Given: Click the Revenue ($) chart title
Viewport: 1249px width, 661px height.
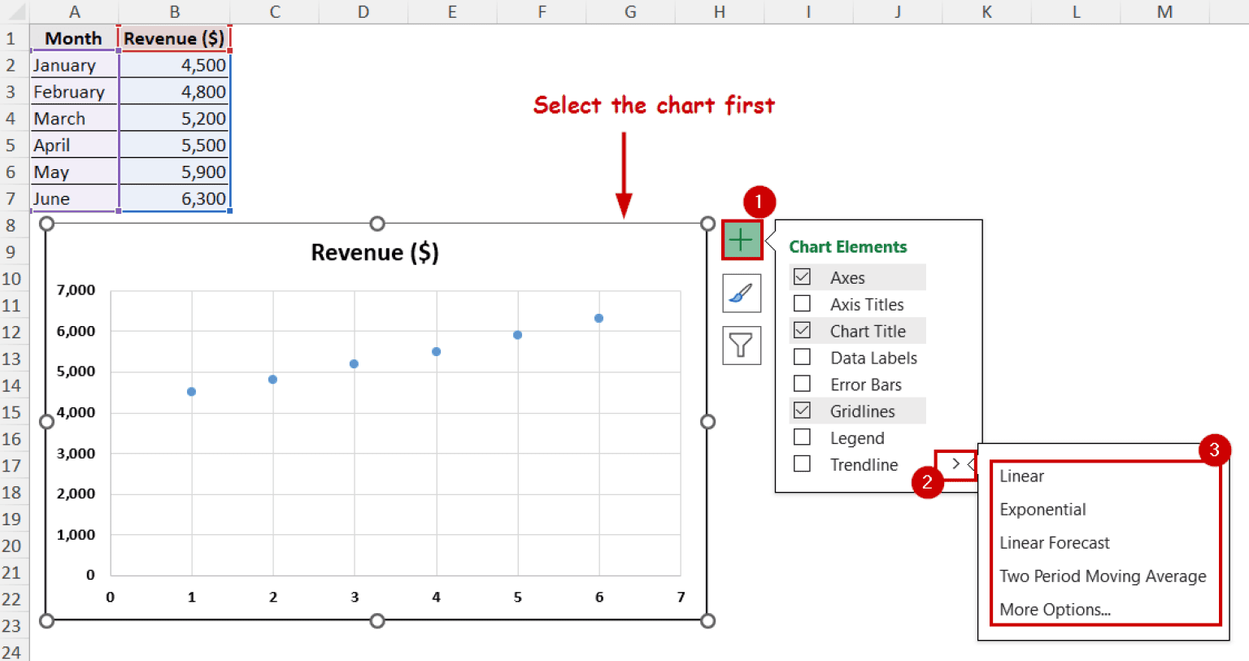Looking at the screenshot, I should 375,252.
